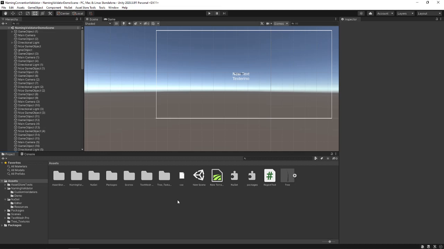Start Play mode
The image size is (444, 249).
point(209,13)
